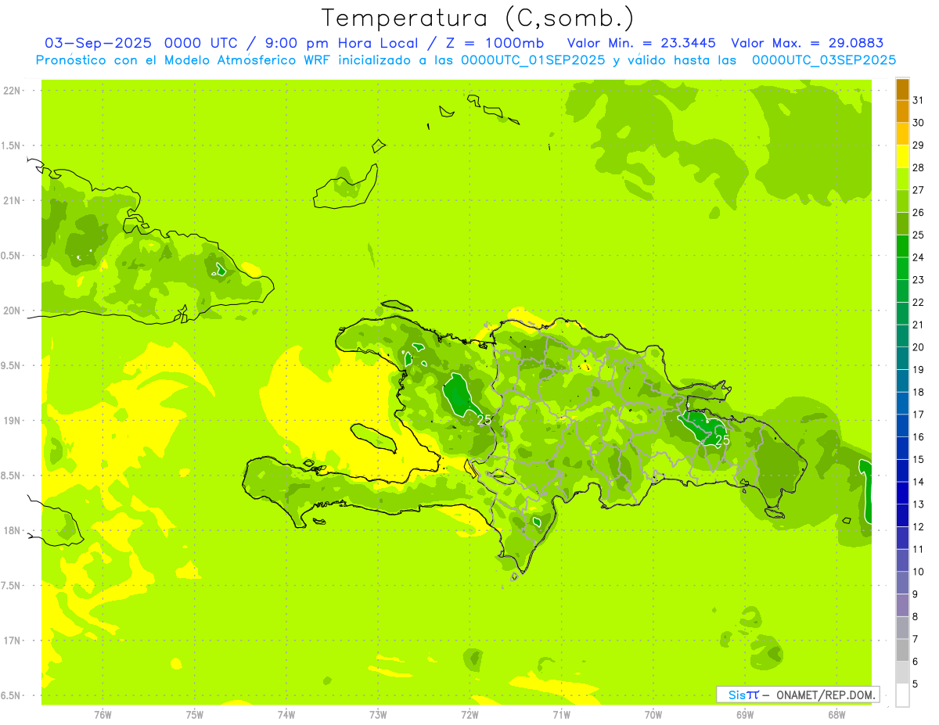The height and width of the screenshot is (725, 939).
Task: Click the "5" colorbar value
Action: [916, 684]
